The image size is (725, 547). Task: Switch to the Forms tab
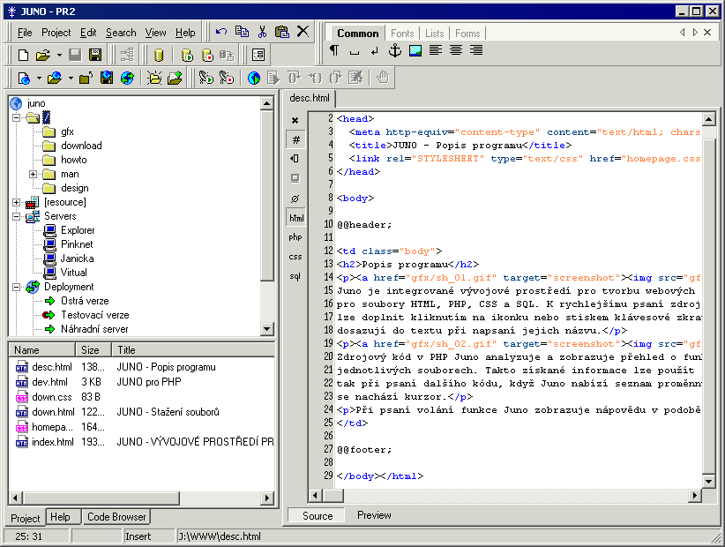point(467,34)
